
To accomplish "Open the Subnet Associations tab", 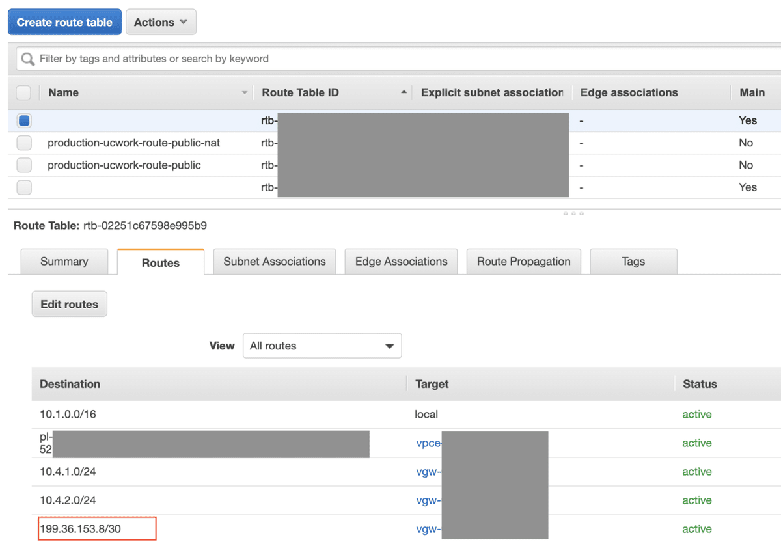I will pyautogui.click(x=274, y=262).
